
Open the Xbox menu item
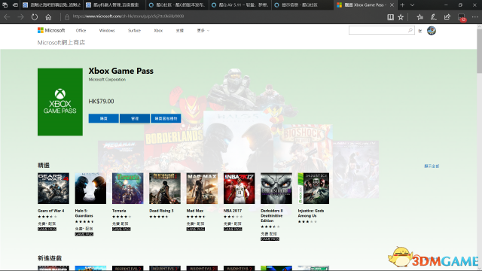158,30
